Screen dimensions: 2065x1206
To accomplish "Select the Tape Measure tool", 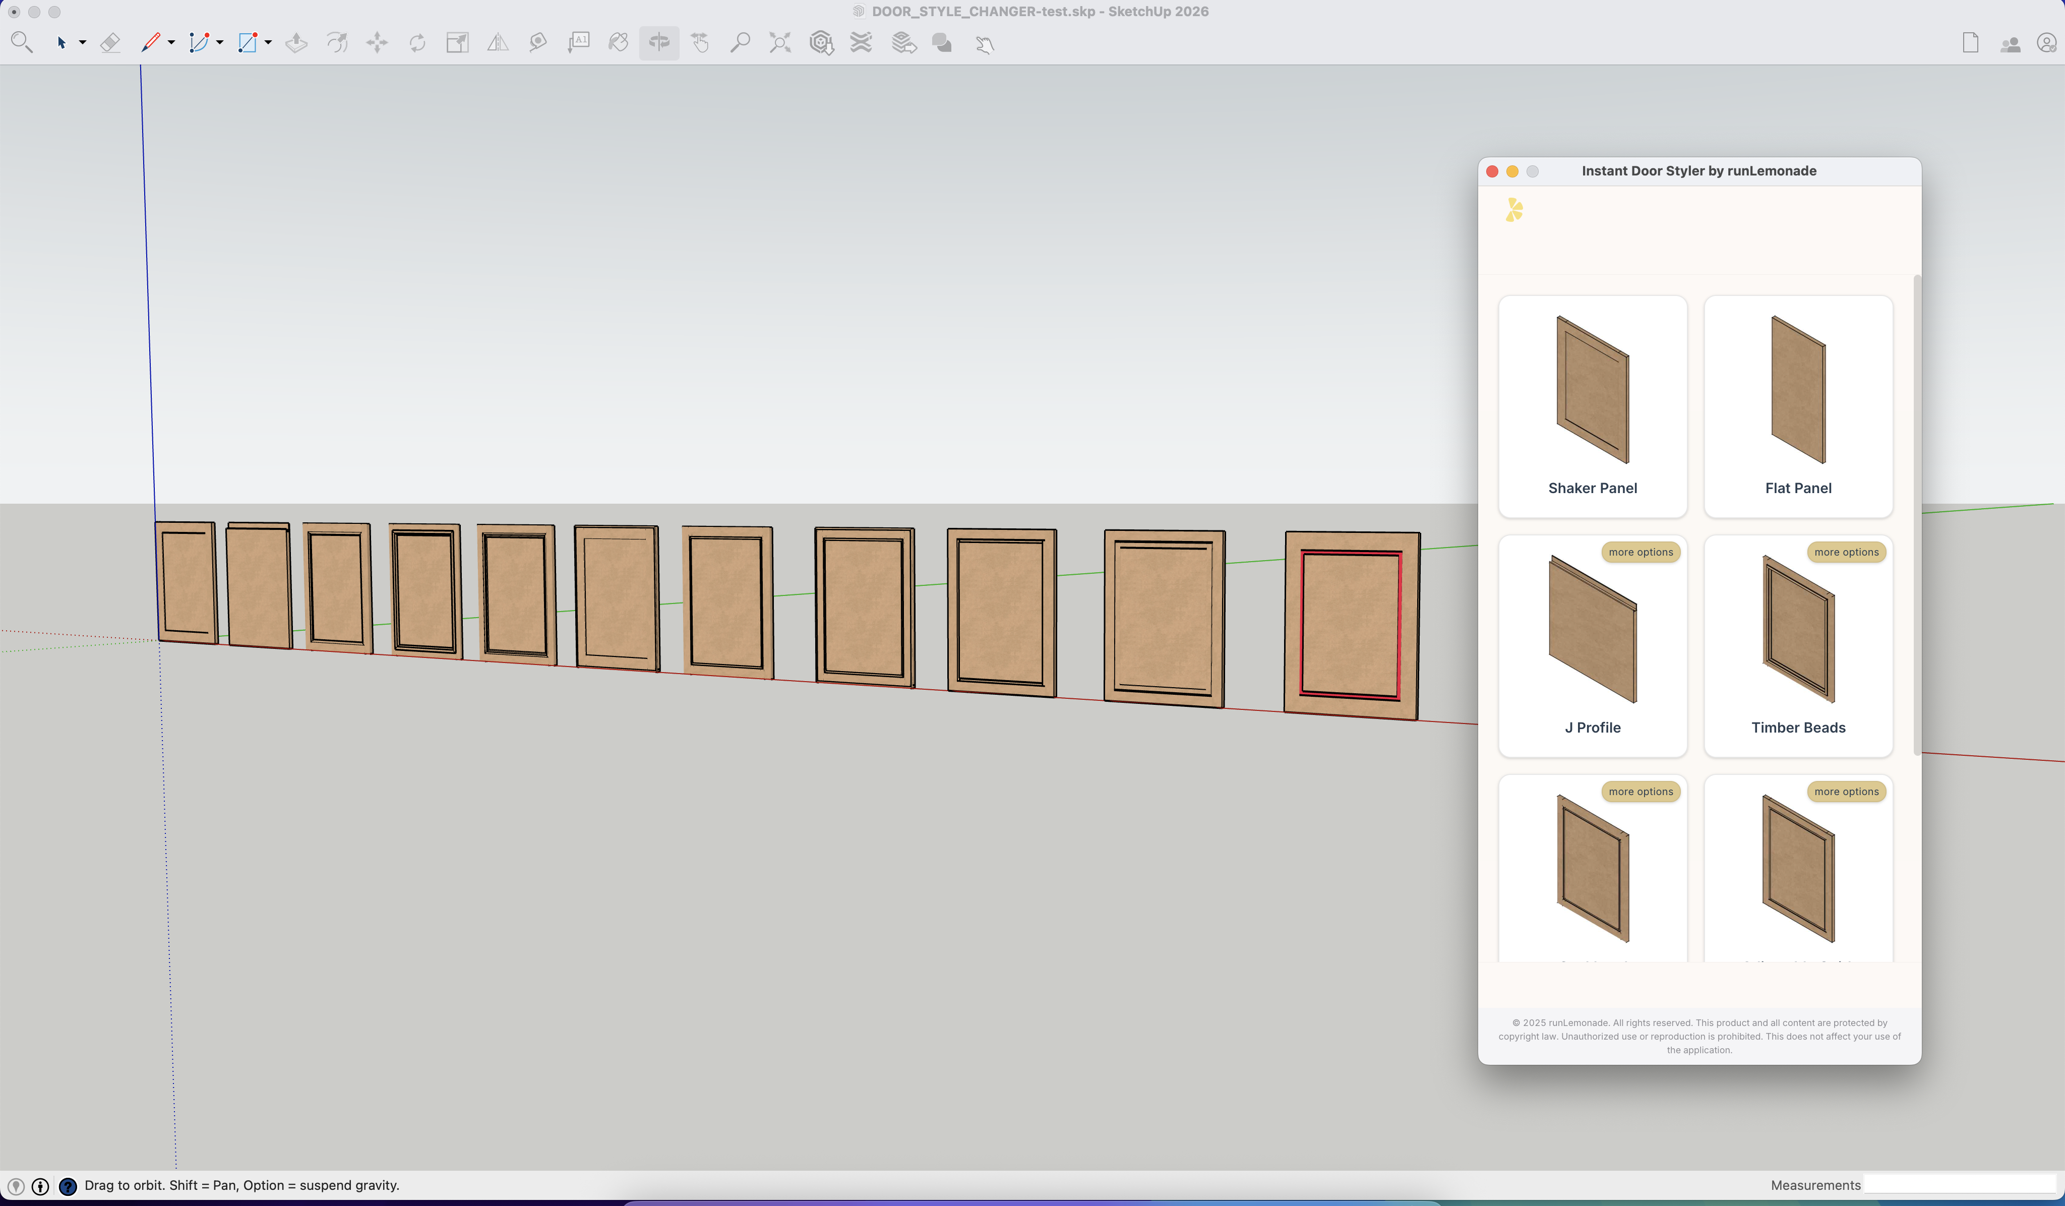I will (537, 42).
